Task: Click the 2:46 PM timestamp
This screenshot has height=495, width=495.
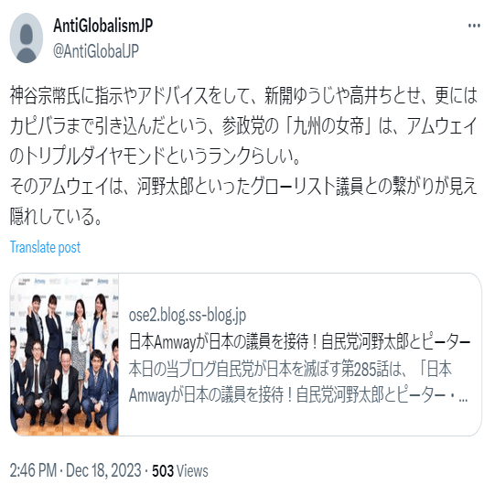Action: coord(34,470)
